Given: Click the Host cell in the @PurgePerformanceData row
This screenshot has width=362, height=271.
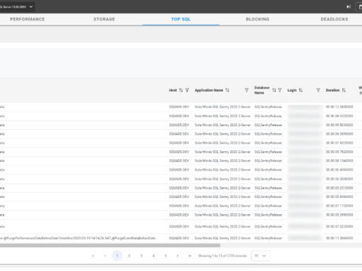Looking at the screenshot, I should point(179,238).
